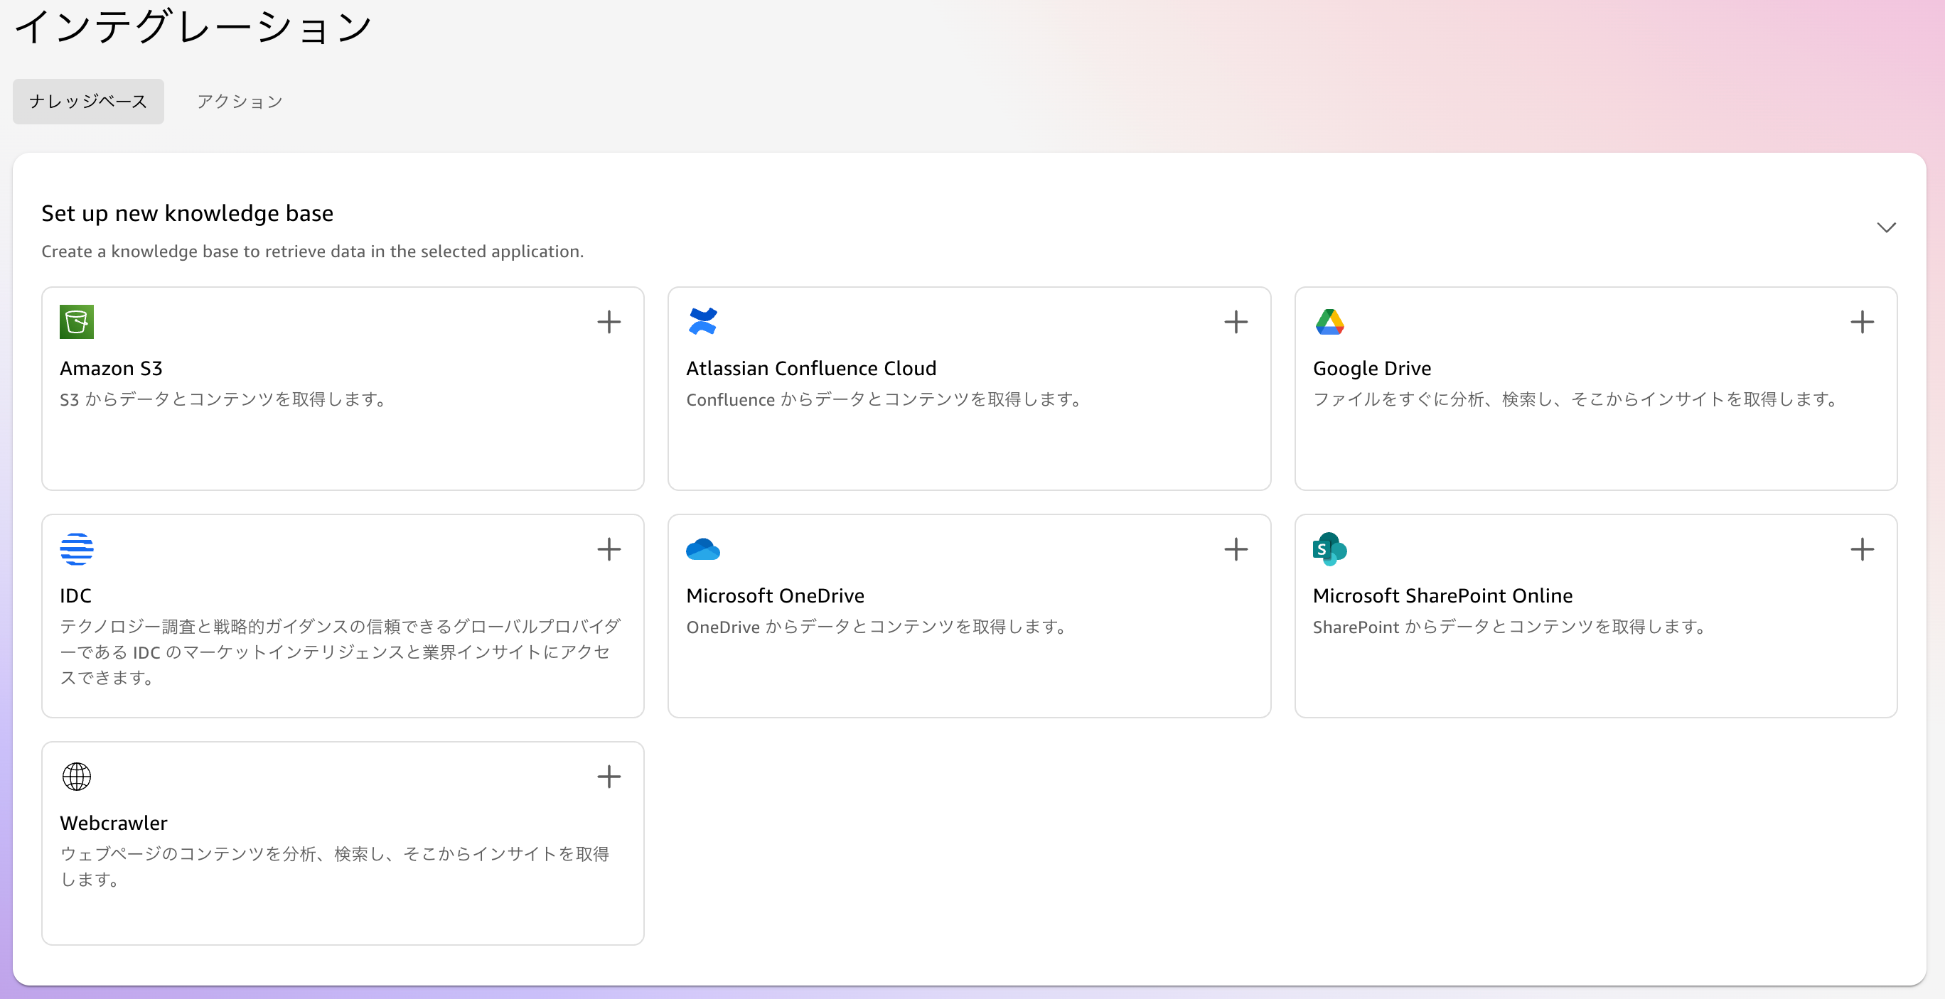Select the ナレッジベース tab
Screen dimensions: 1945x999
click(x=88, y=102)
